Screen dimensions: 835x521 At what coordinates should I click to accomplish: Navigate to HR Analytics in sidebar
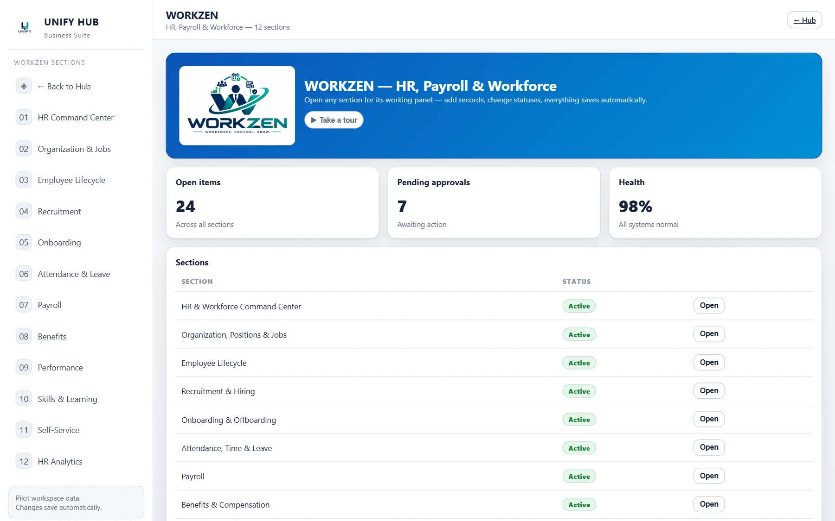[76, 461]
